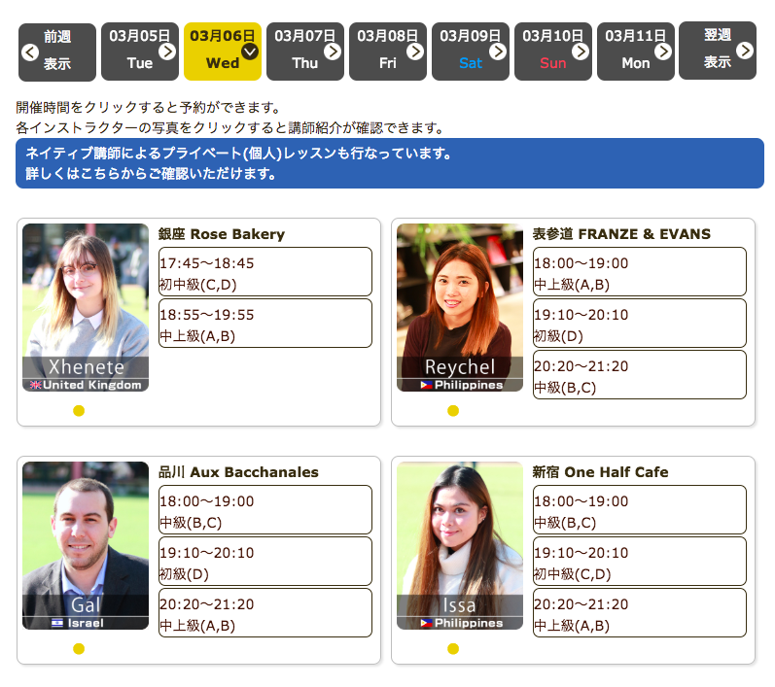Click the yellow dot under Xhenete's photo
Screen dimensions: 775x687
click(79, 410)
